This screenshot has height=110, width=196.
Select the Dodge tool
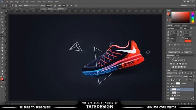[2, 54]
